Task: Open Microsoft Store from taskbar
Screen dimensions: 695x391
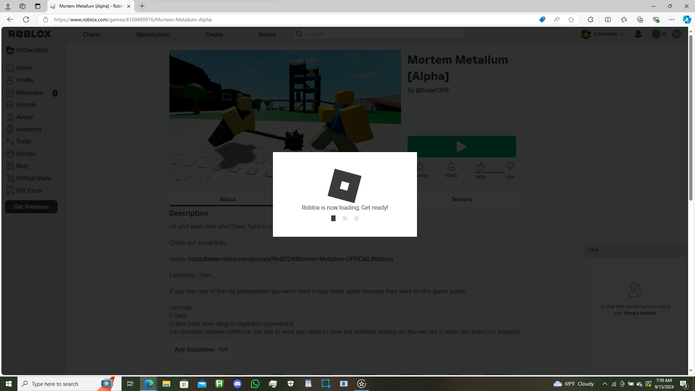Action: [184, 384]
